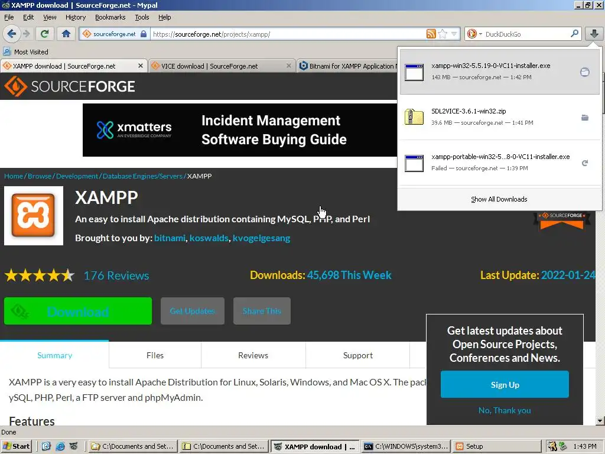The image size is (605, 454).
Task: Open the Help menu
Action: pos(165,17)
